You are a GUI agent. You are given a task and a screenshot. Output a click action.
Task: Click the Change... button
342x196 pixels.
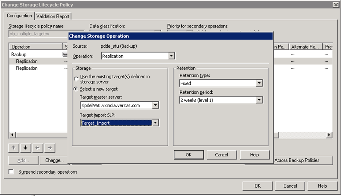(55, 160)
